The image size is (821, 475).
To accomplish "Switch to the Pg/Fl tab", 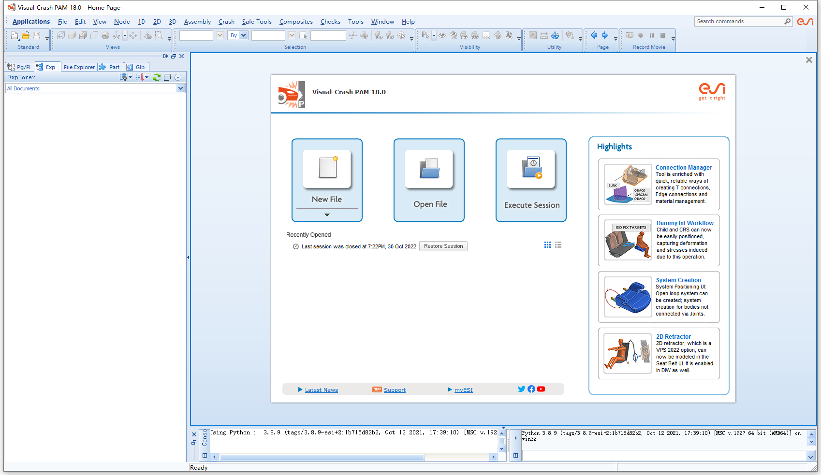I will coord(19,67).
